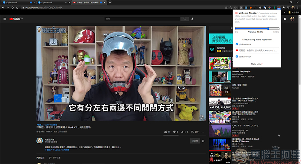Switch to the YouTube tab in Volume Master list
301x164 pixels.
pos(257,51)
